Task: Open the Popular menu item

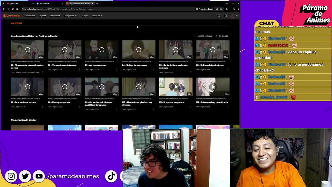Action: pos(42,16)
